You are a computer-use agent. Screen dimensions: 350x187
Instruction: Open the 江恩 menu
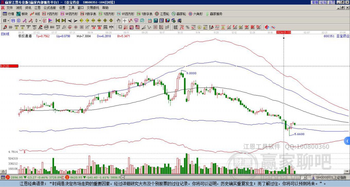pos(37,8)
